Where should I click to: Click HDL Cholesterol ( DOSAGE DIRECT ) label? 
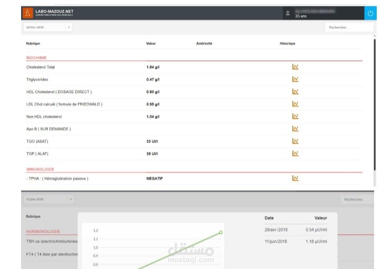coord(59,92)
